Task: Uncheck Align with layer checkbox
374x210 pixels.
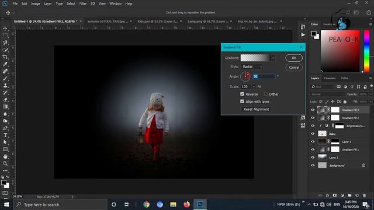Action: tap(242, 101)
